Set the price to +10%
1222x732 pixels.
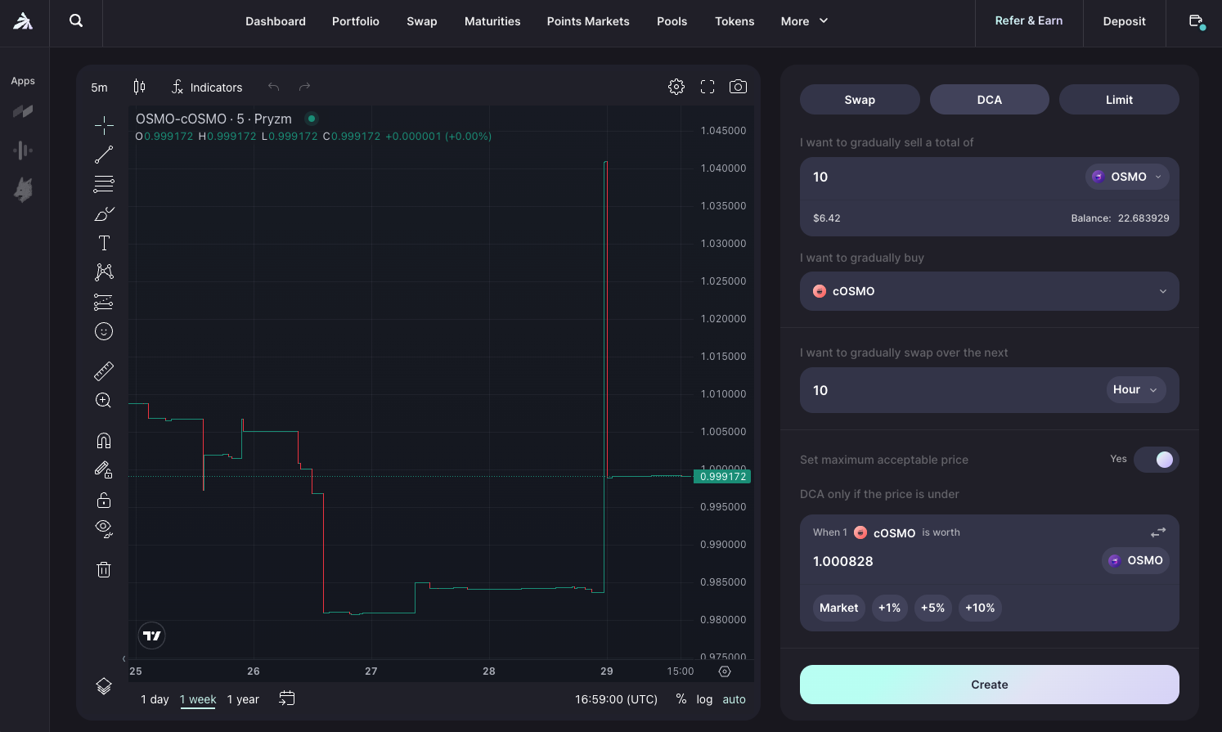point(980,608)
